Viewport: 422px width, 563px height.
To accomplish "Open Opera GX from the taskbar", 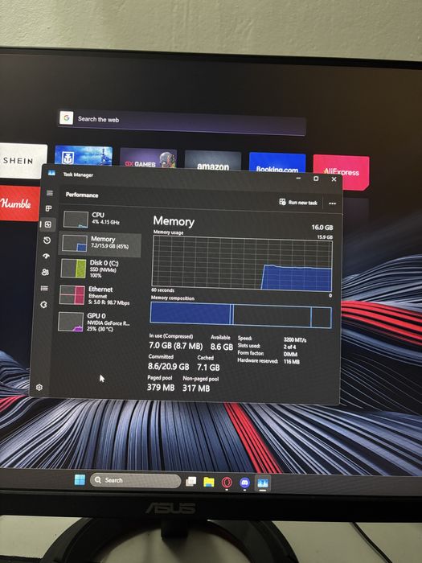I will pyautogui.click(x=227, y=483).
